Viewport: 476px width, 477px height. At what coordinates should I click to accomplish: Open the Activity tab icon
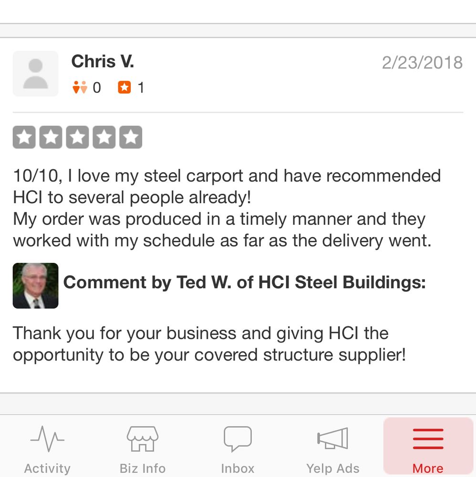click(47, 437)
